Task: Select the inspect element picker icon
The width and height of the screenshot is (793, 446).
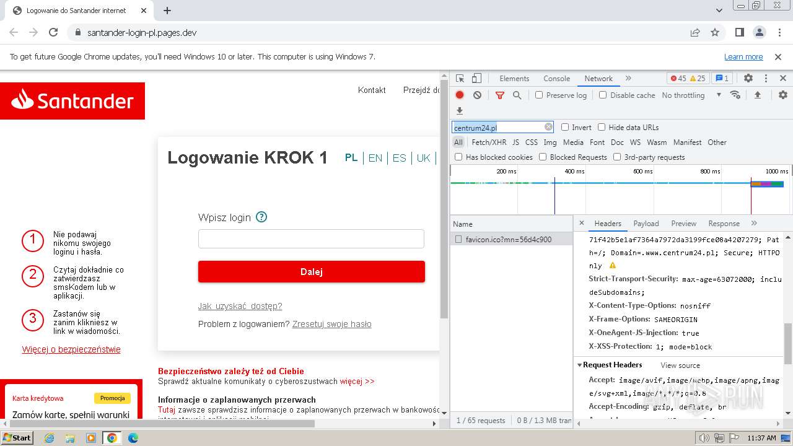Action: pyautogui.click(x=460, y=79)
